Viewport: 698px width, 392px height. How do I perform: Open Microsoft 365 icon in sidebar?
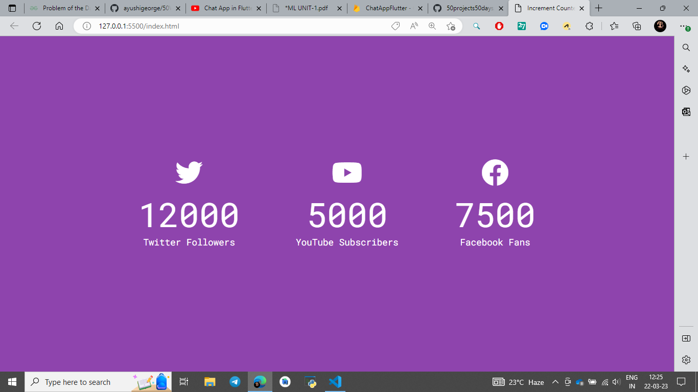(x=686, y=90)
